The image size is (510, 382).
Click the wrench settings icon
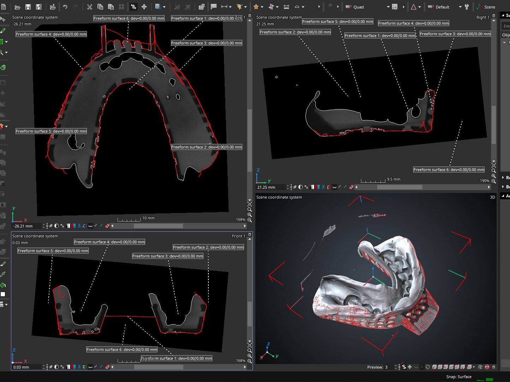(467, 7)
